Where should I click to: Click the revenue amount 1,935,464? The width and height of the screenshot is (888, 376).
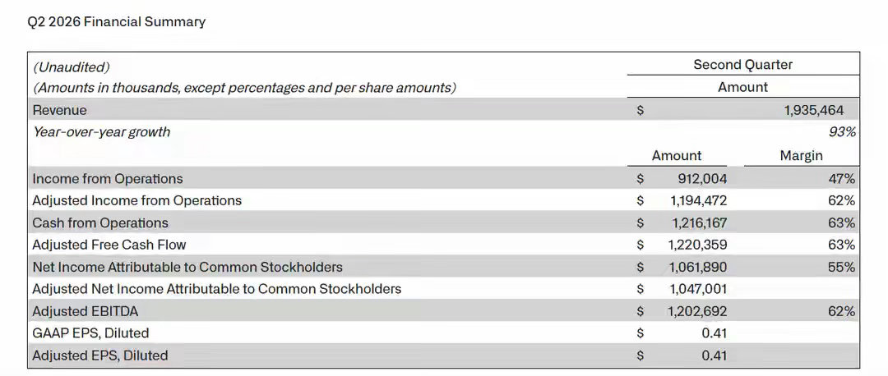pyautogui.click(x=814, y=110)
